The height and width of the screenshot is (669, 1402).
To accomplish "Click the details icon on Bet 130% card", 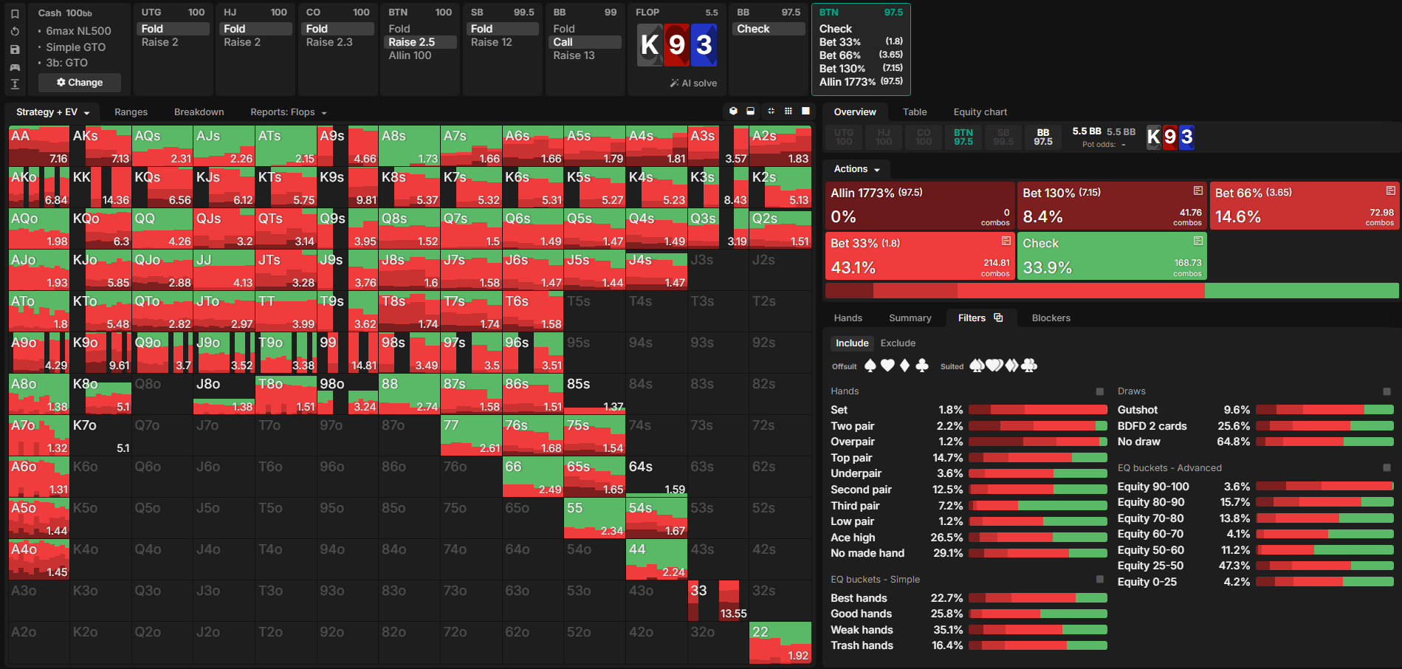I will pyautogui.click(x=1198, y=191).
